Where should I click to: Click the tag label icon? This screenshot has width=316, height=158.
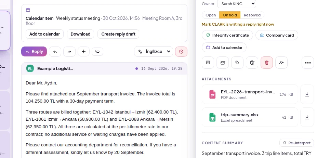click(x=237, y=63)
